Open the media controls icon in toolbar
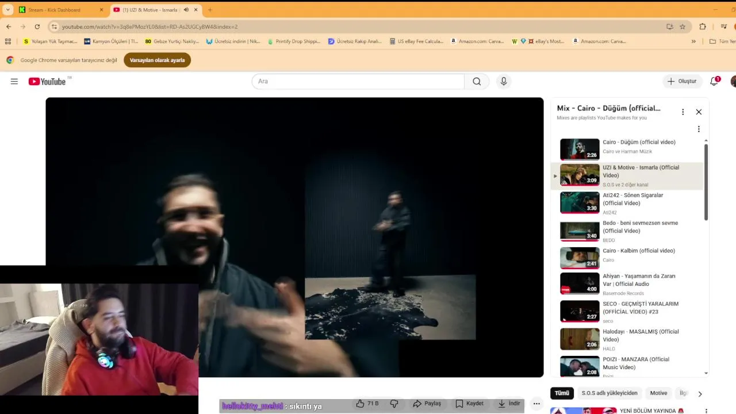The height and width of the screenshot is (414, 736). pyautogui.click(x=723, y=26)
